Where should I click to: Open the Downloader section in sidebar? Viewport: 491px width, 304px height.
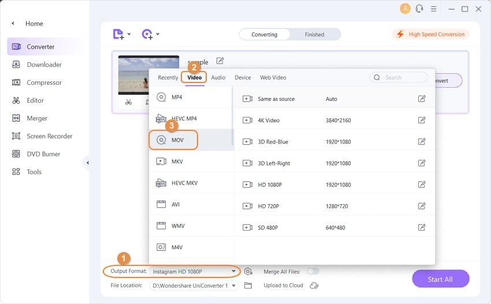44,65
